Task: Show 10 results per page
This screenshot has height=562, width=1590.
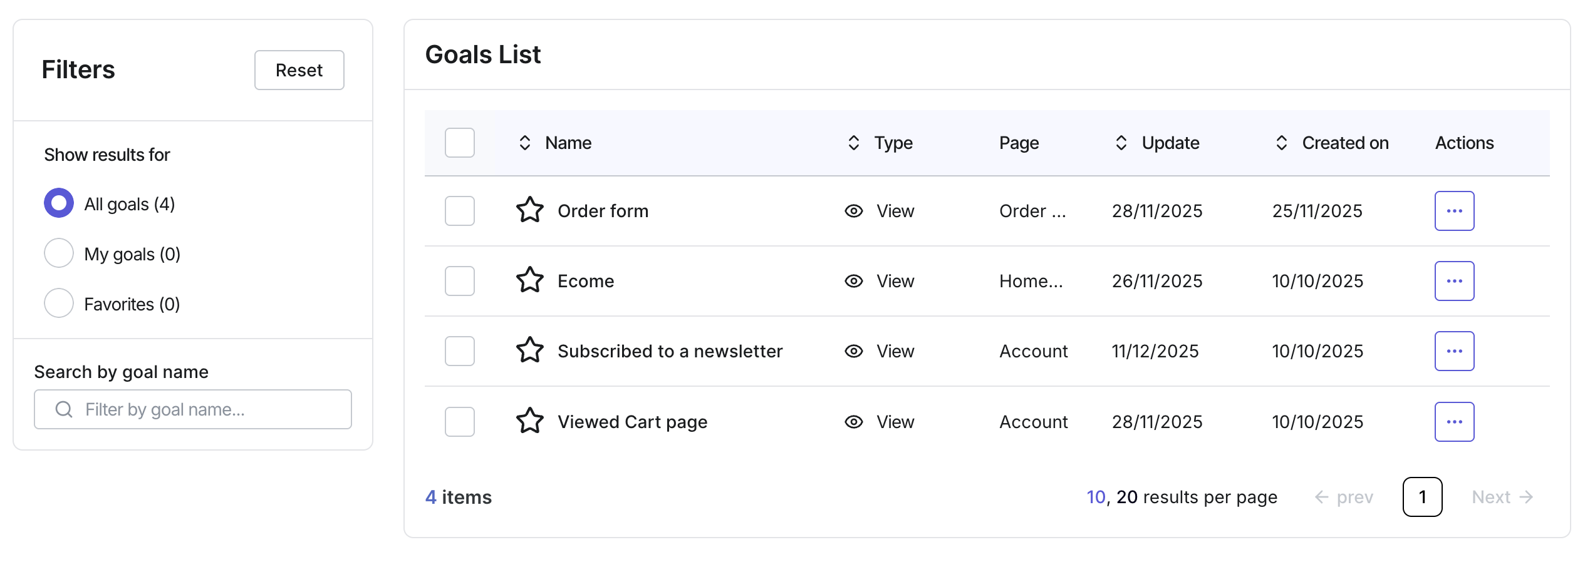Action: (x=1096, y=497)
